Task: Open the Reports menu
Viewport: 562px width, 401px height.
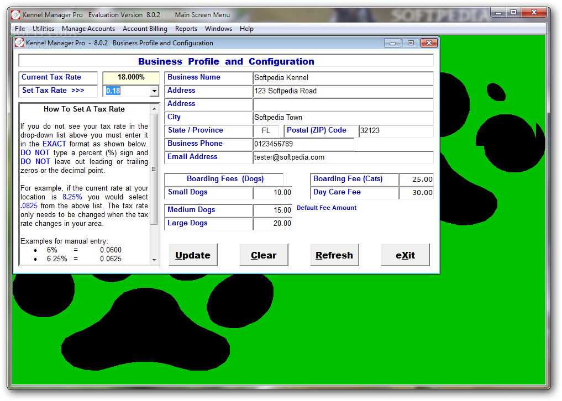Action: click(x=186, y=29)
